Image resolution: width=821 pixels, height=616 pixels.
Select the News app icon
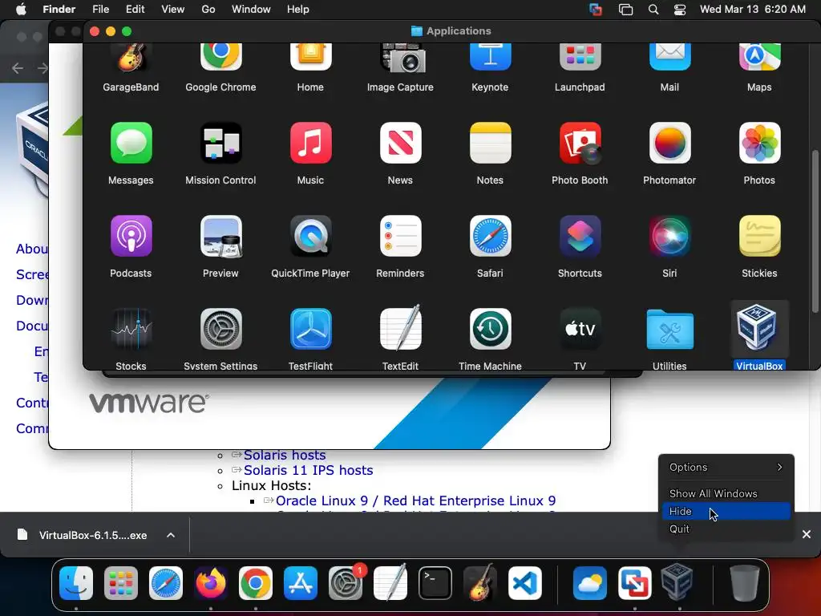click(401, 143)
